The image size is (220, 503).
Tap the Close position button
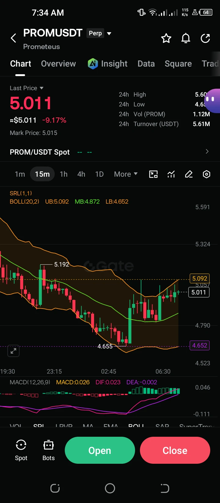(x=175, y=450)
